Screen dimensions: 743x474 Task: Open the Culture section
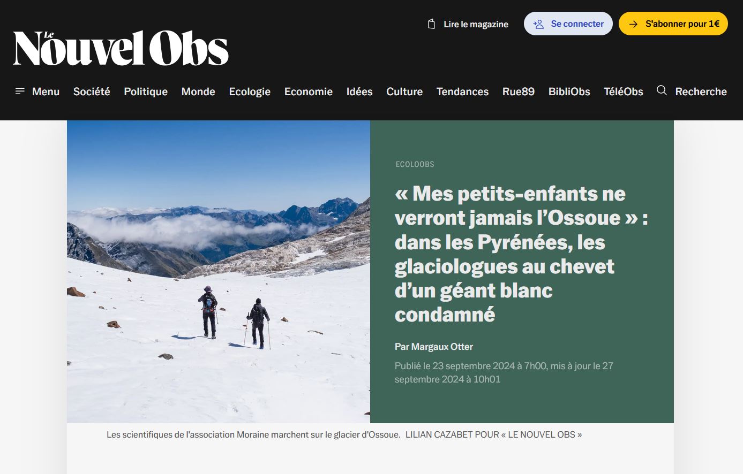click(x=404, y=91)
